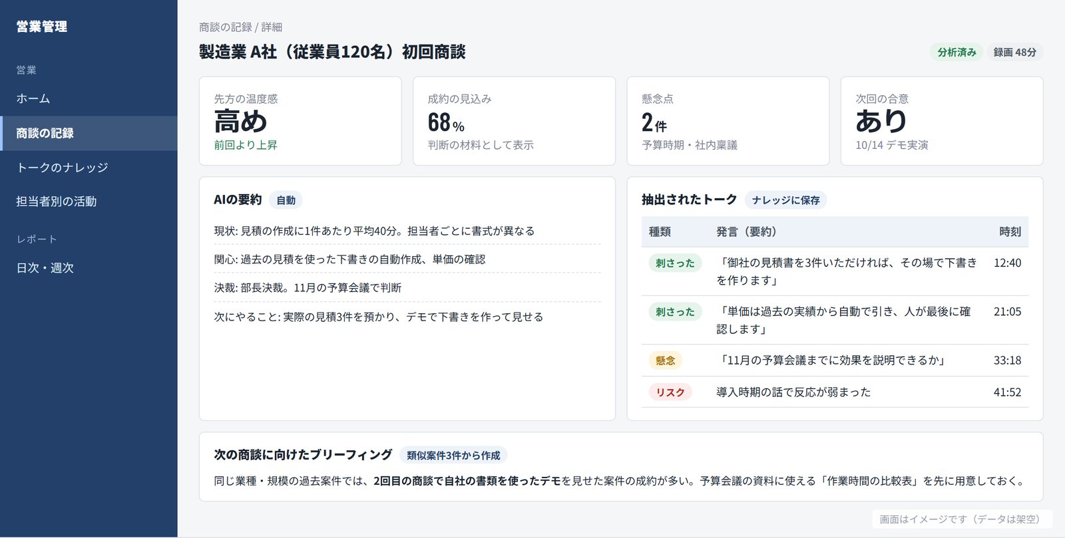Viewport: 1065px width, 538px height.
Task: Click the 商談の記録 breadcrumb link
Action: 226,27
